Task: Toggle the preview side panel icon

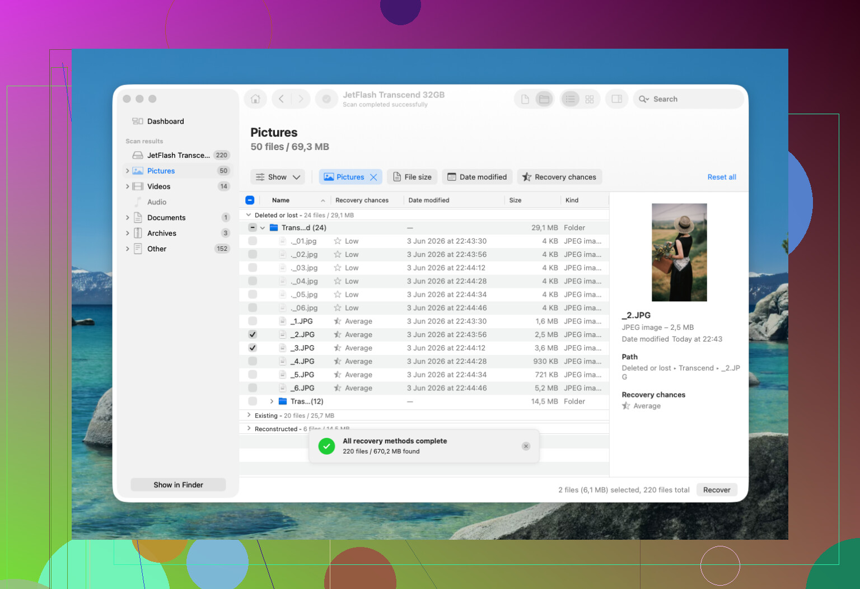Action: tap(616, 99)
